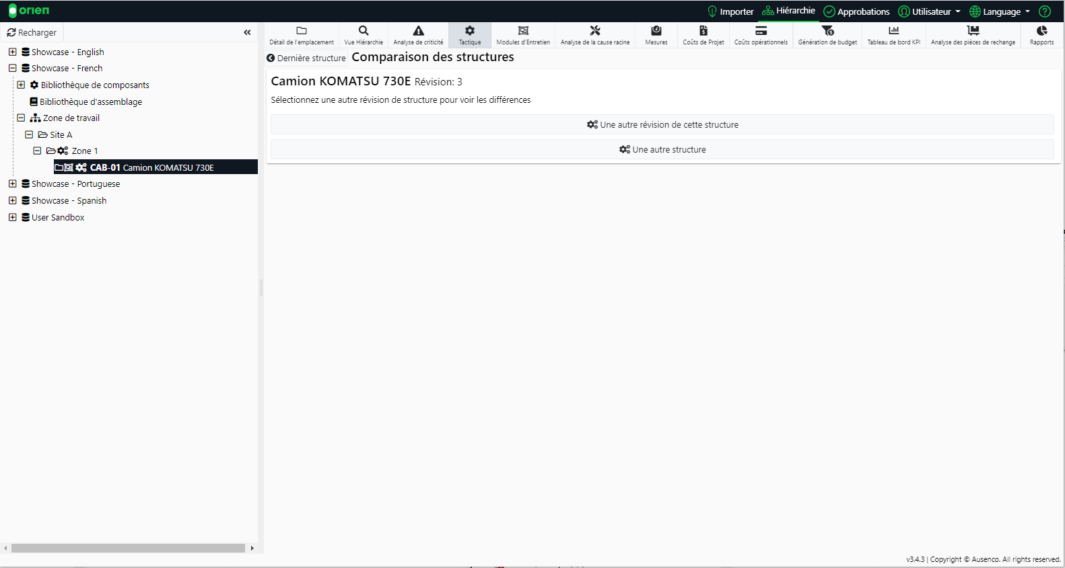Screen dimensions: 1065x568
Task: Open the Language dropdown menu
Action: [x=1000, y=11]
